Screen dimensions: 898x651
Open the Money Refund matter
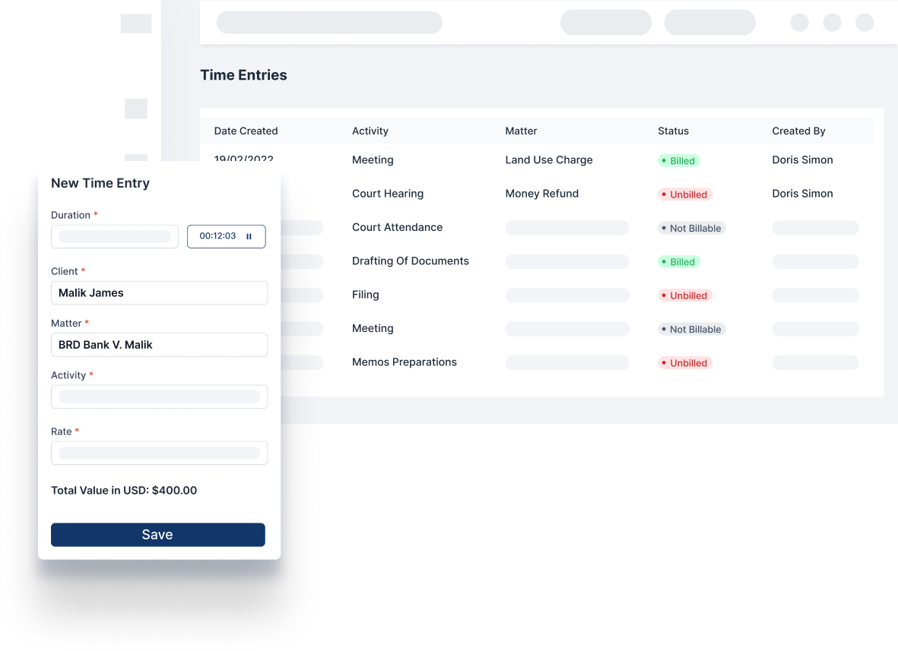[x=542, y=194]
